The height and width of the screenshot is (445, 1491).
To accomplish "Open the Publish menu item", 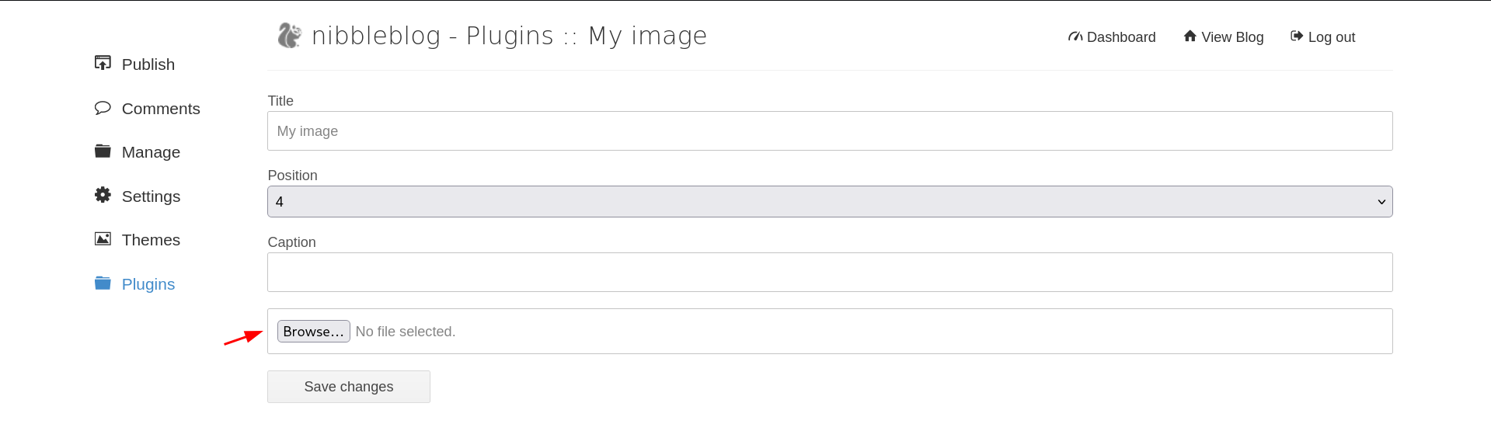I will 148,64.
